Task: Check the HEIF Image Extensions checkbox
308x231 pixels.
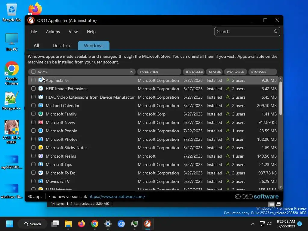Action: 33,89
